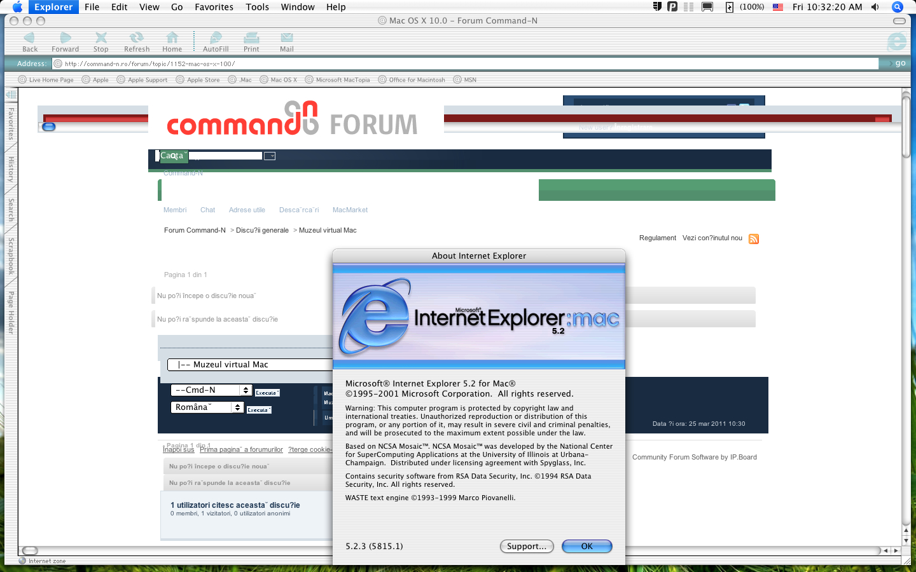Open the Page Holder sidebar tab
This screenshot has width=916, height=572.
[x=11, y=312]
